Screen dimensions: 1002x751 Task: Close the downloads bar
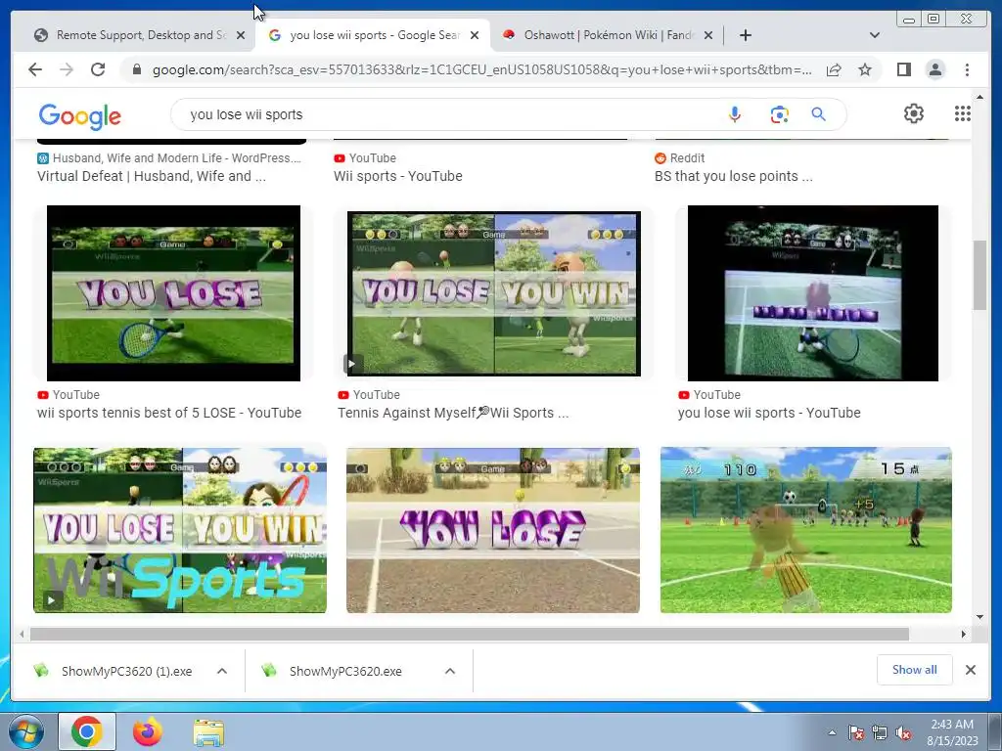[x=971, y=670]
